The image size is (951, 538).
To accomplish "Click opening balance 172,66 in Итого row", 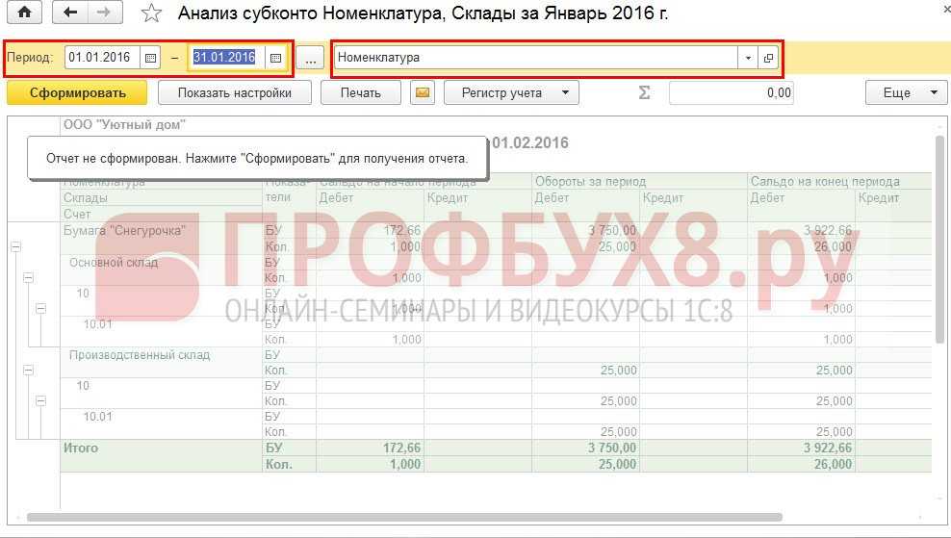I will point(401,448).
